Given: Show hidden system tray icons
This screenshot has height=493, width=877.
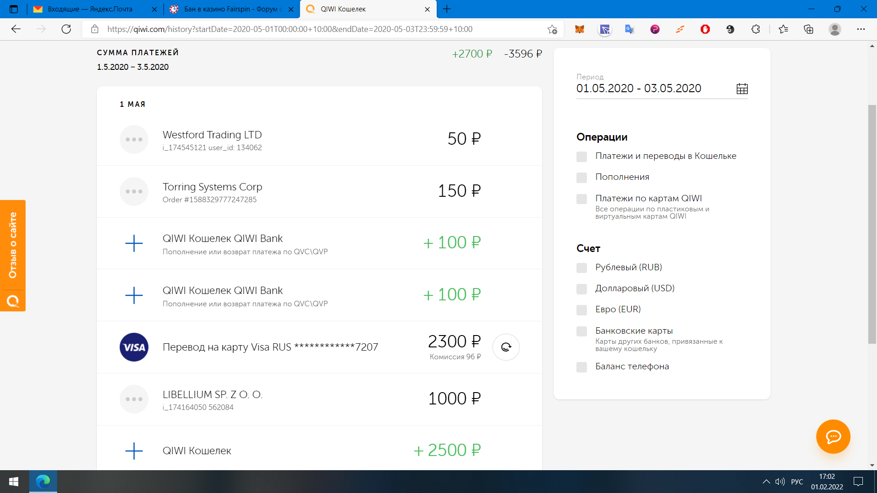Looking at the screenshot, I should [x=766, y=482].
